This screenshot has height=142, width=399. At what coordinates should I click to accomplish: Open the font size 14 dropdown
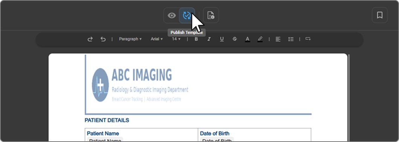click(176, 39)
